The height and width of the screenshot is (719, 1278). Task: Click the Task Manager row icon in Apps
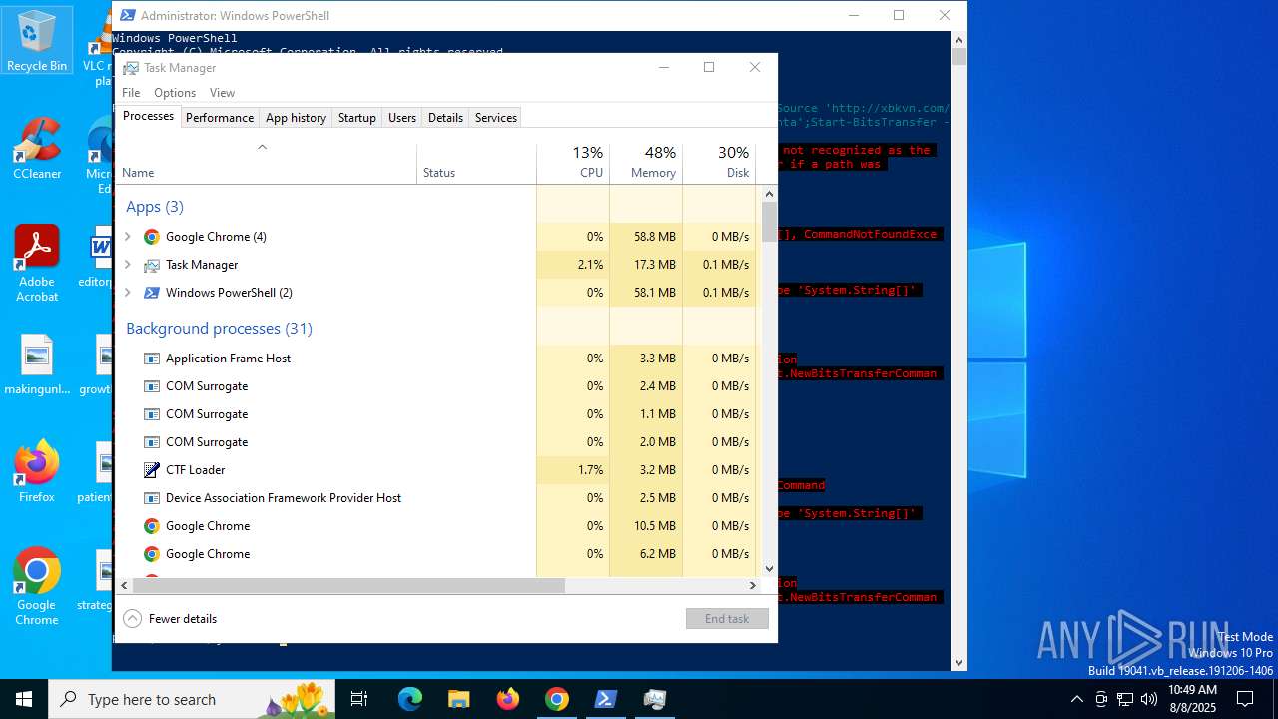pos(152,265)
